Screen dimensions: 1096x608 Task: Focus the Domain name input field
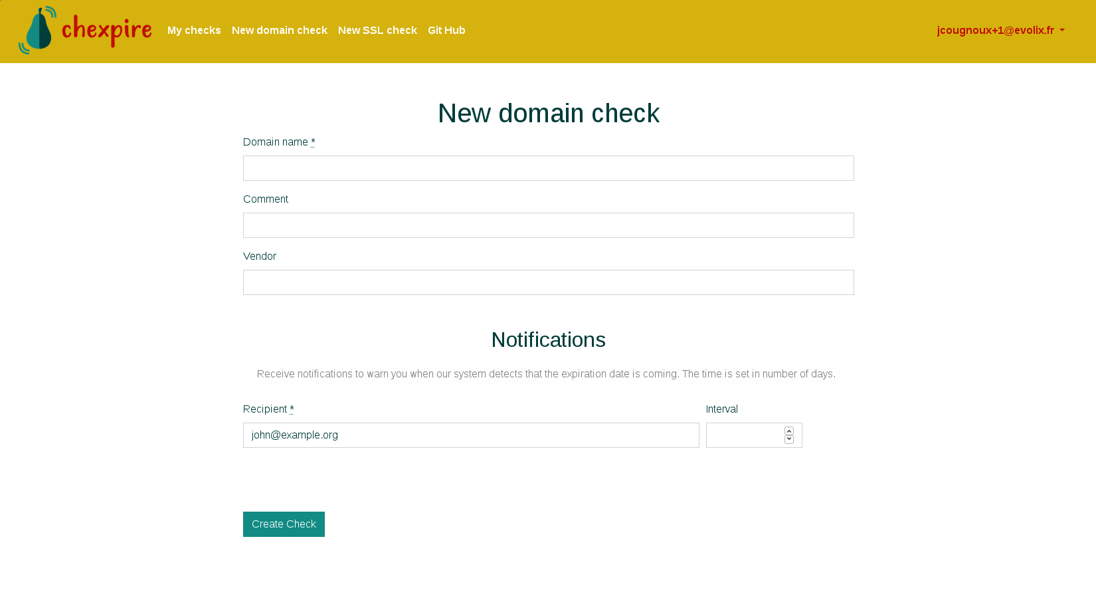click(548, 168)
